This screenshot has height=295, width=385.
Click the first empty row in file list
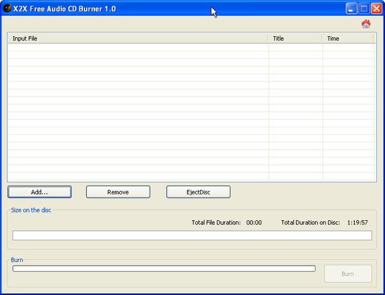(x=138, y=47)
